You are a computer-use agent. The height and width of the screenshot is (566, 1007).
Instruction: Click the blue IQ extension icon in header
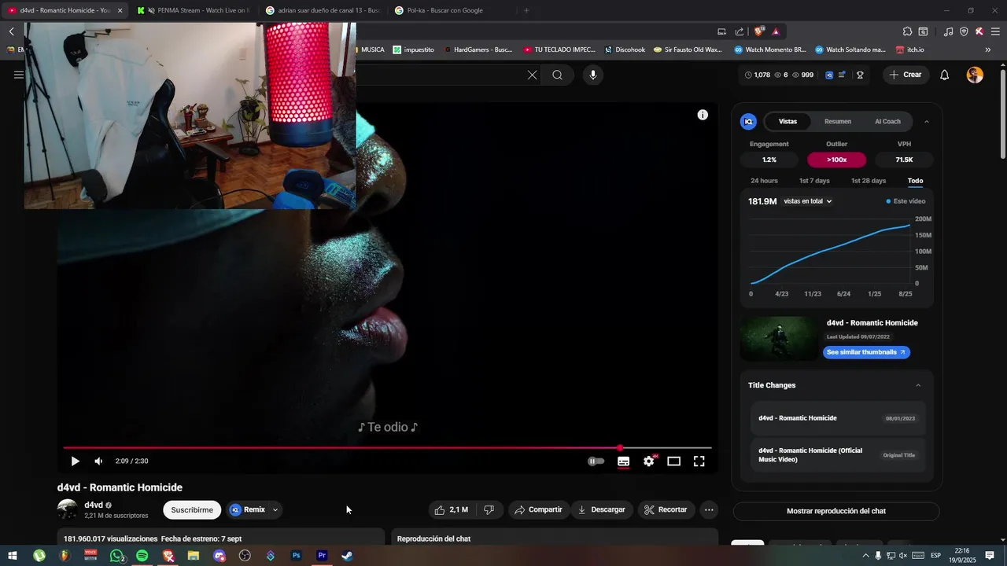tap(829, 75)
